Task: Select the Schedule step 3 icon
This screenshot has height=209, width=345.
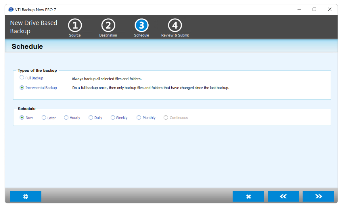Action: click(141, 26)
